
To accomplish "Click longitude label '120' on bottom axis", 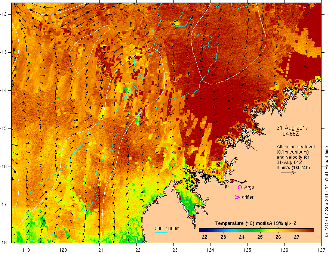I will click(x=63, y=250).
